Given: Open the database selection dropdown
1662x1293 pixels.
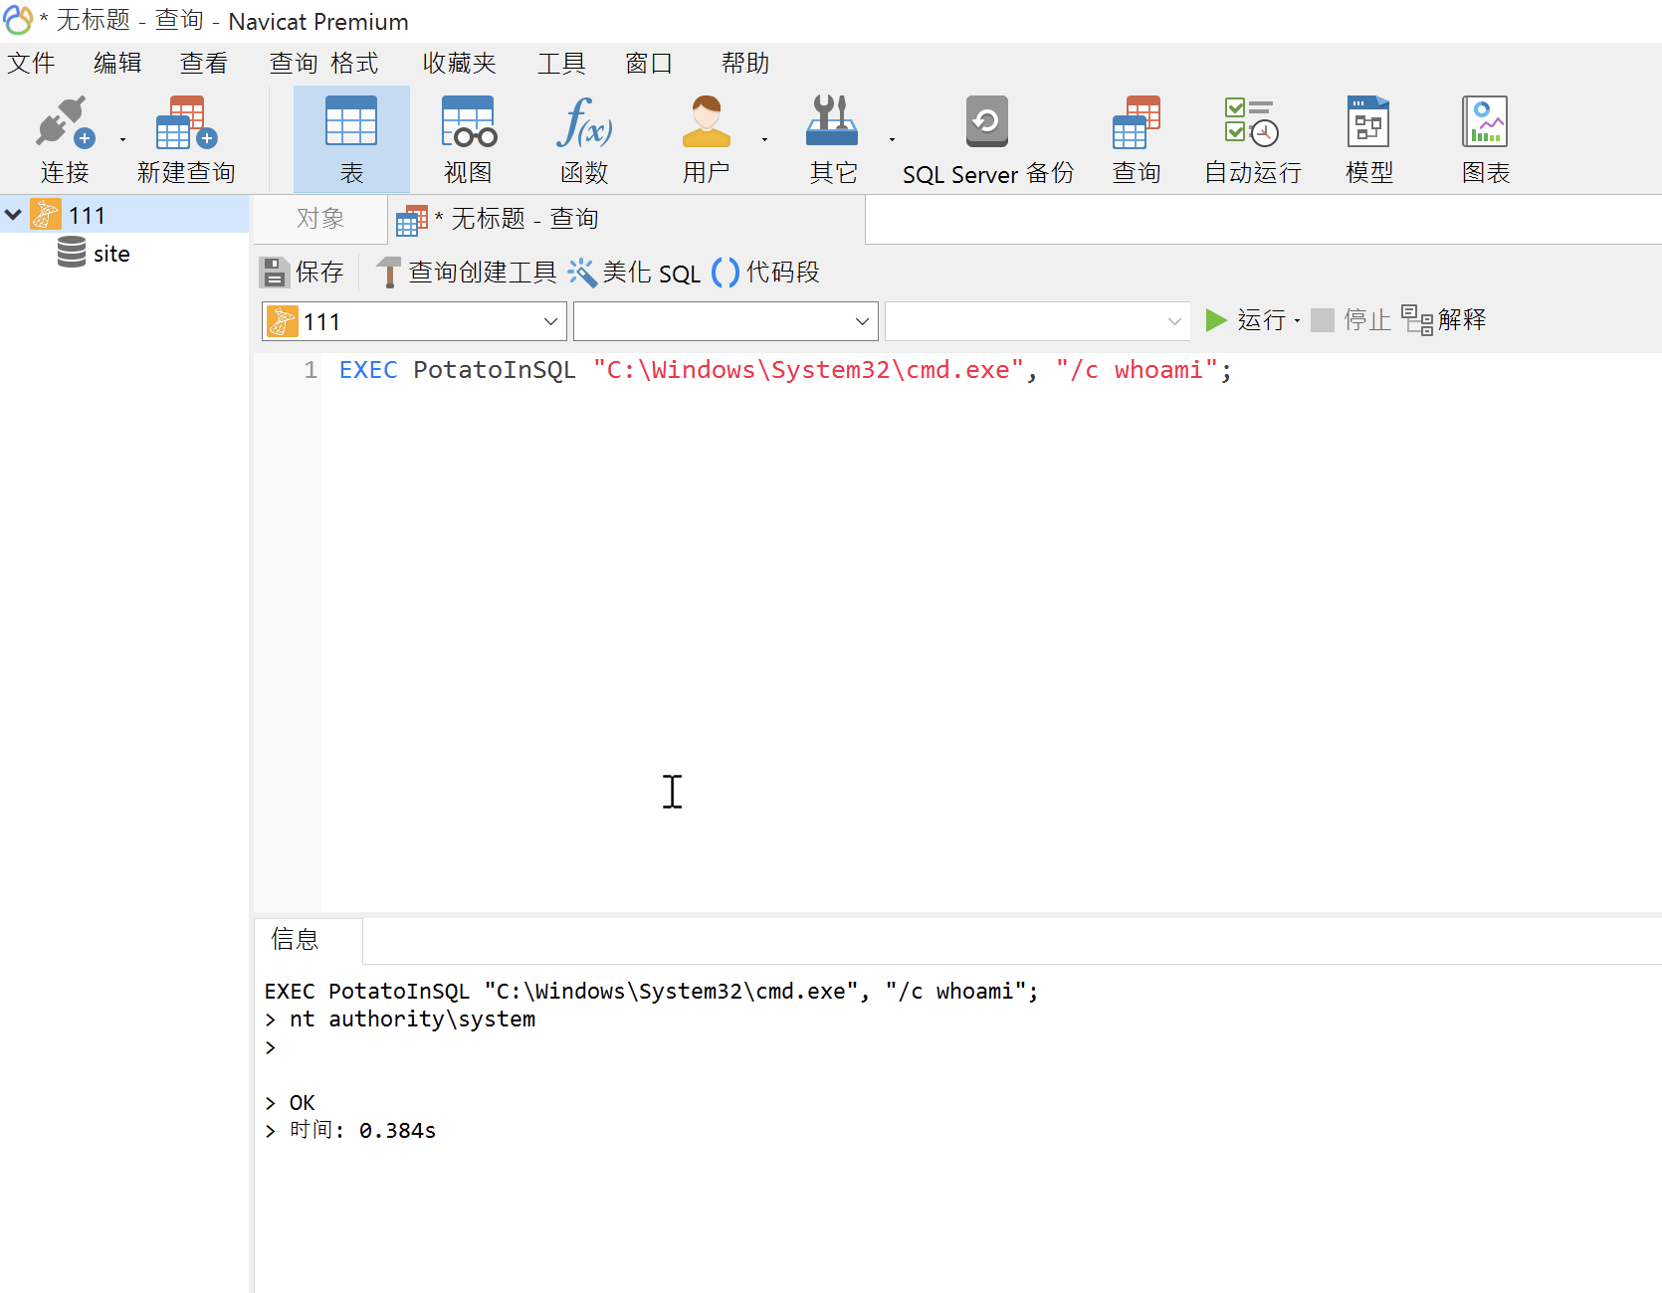Looking at the screenshot, I should coord(726,321).
